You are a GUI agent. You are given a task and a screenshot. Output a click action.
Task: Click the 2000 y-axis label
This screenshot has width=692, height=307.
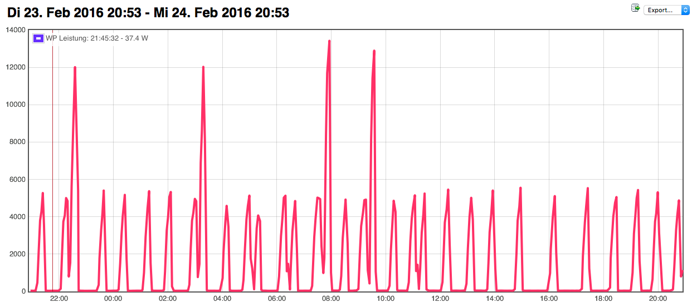17,254
